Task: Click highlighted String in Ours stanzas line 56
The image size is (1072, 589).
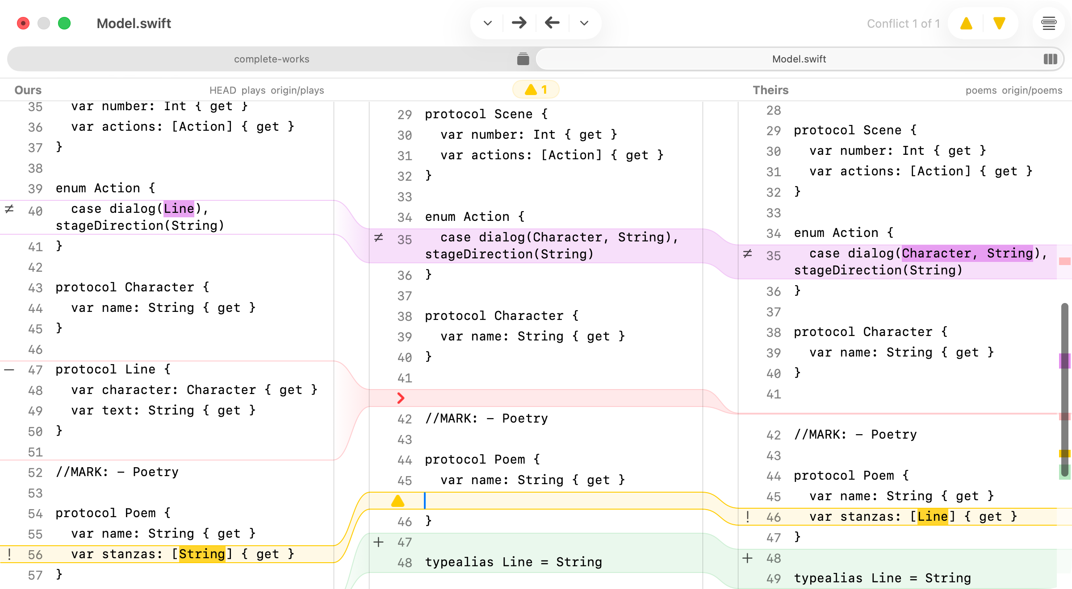Action: click(x=202, y=554)
